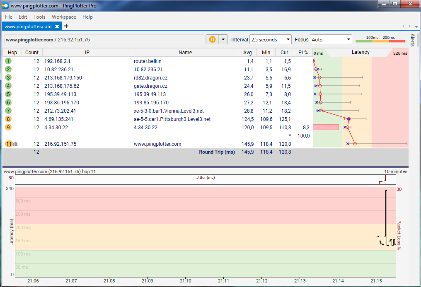The width and height of the screenshot is (421, 287).
Task: Expand the Interval 2,5 seconds dropdown
Action: pyautogui.click(x=271, y=40)
